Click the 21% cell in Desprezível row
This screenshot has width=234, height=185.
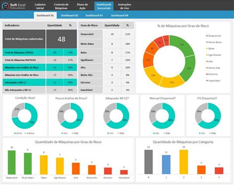pyautogui.click(x=127, y=34)
